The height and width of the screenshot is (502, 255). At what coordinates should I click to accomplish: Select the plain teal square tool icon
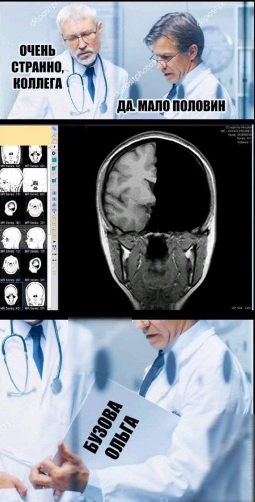[x=54, y=160]
